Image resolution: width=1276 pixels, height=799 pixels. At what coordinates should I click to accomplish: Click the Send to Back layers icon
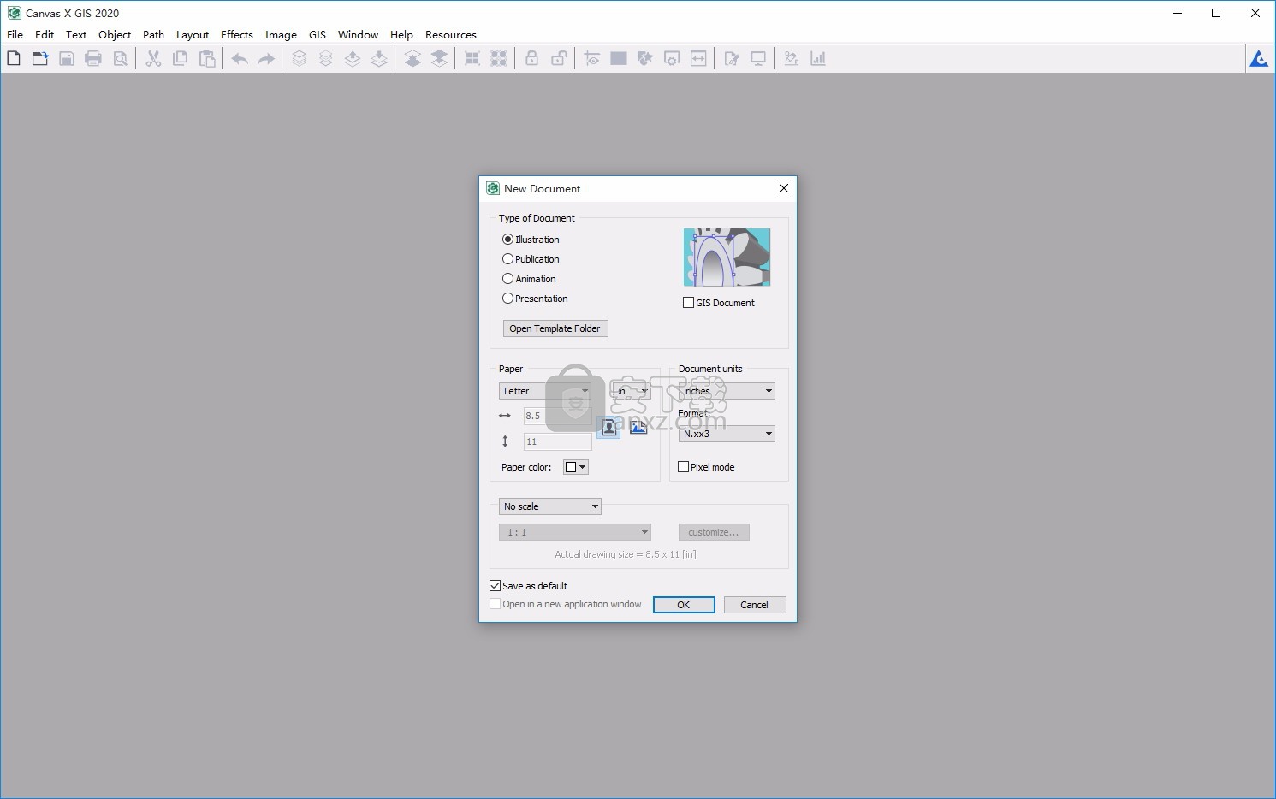326,58
